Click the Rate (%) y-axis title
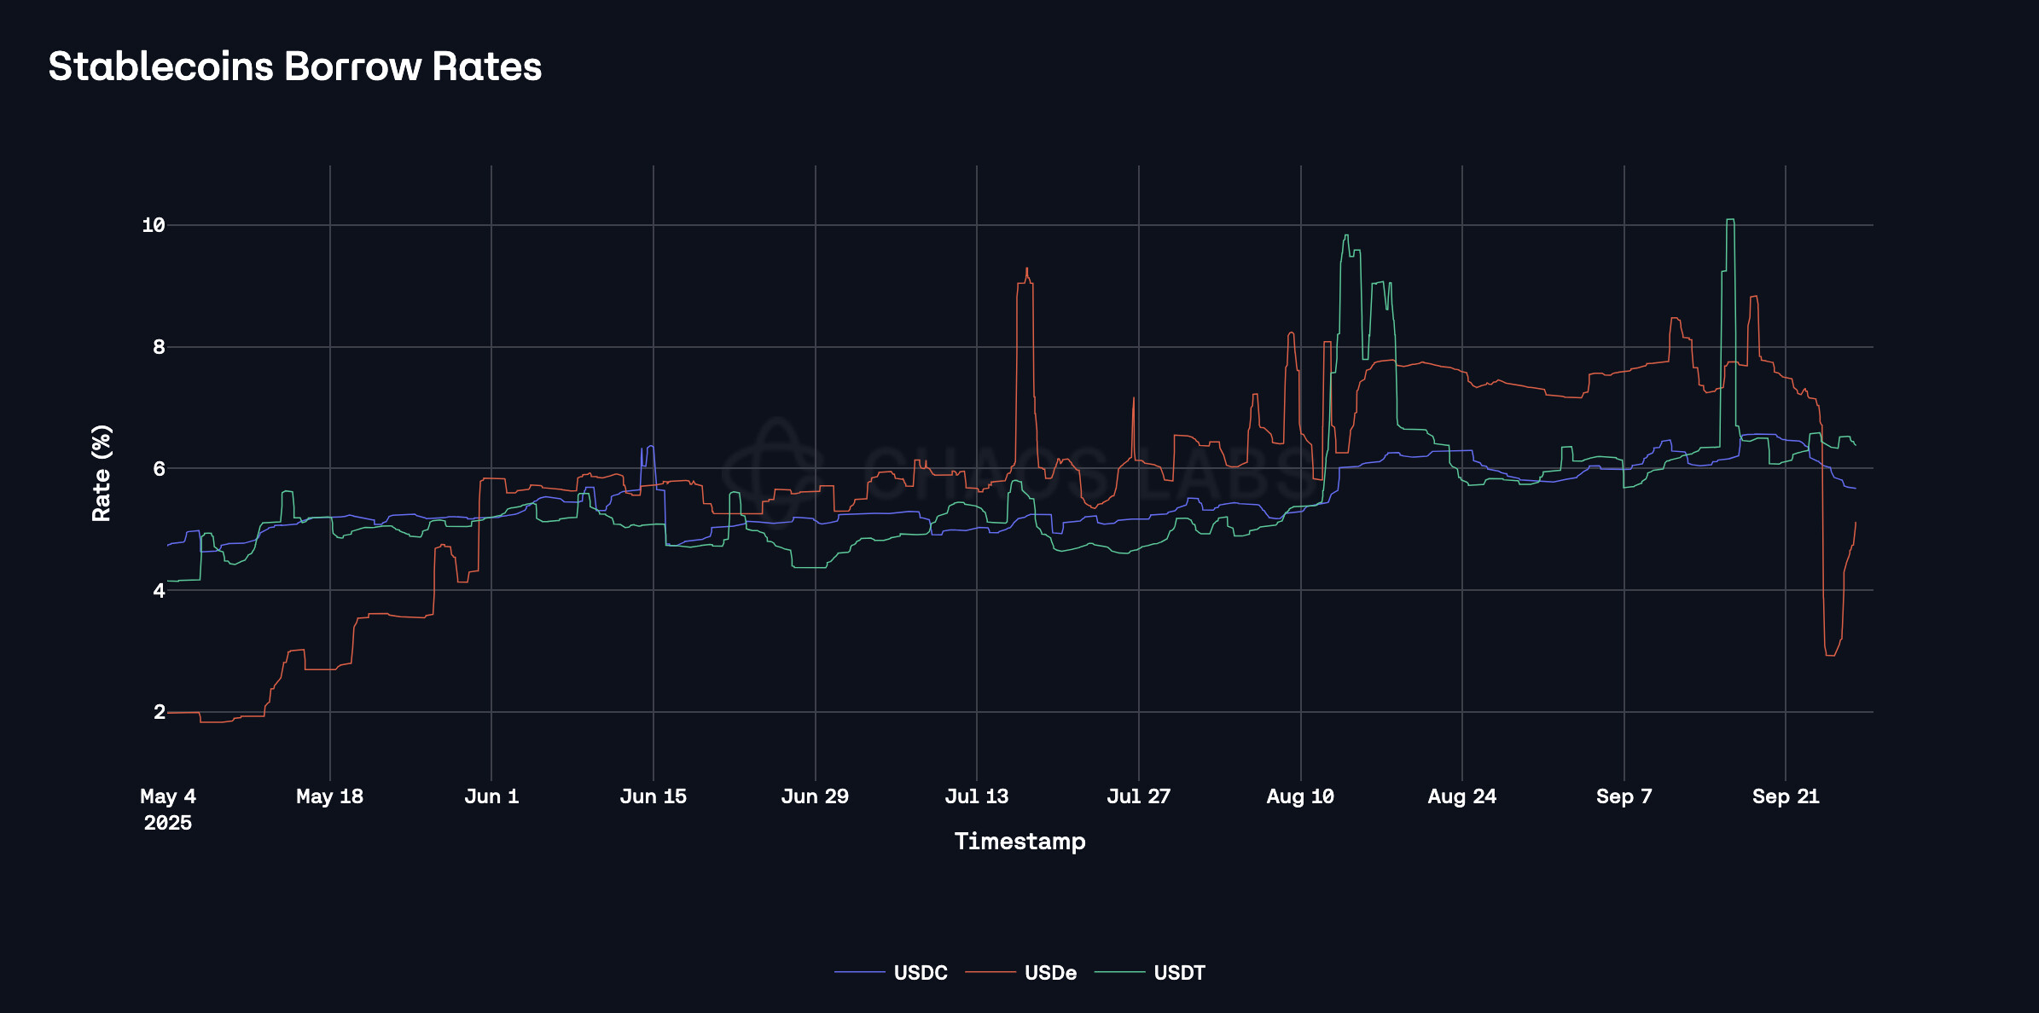Image resolution: width=2039 pixels, height=1013 pixels. click(102, 472)
